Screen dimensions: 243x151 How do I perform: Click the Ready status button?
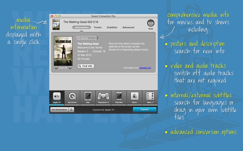click(x=151, y=23)
